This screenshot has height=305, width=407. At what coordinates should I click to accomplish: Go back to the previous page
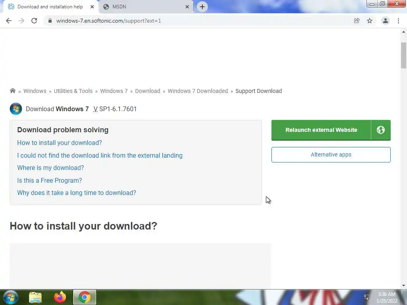pyautogui.click(x=9, y=21)
